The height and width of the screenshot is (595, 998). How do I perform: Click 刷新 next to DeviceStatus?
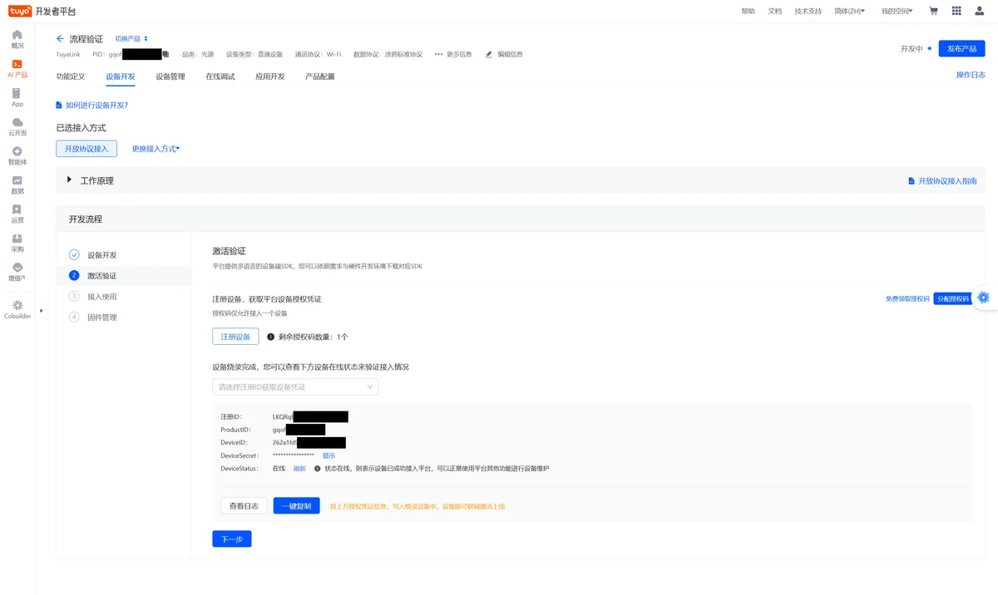point(299,469)
